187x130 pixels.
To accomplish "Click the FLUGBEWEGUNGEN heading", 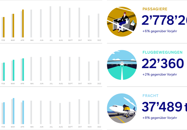I will [162, 53].
